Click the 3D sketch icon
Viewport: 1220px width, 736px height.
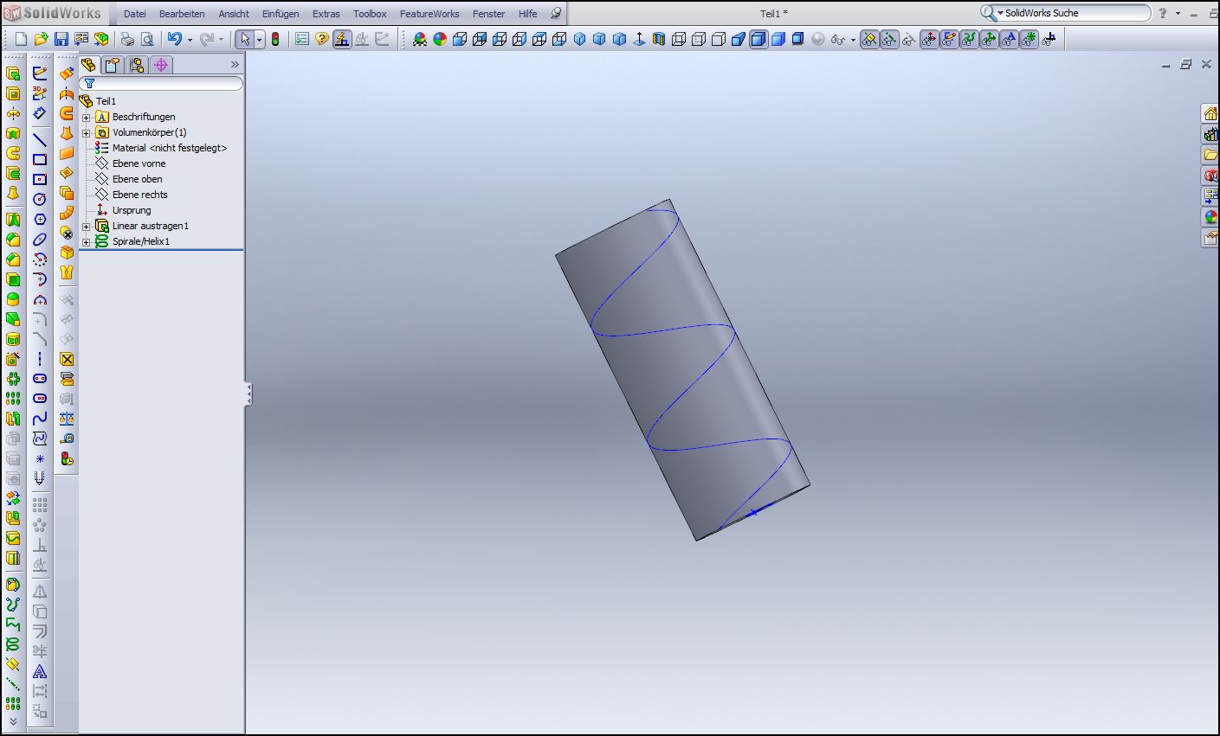coord(40,93)
